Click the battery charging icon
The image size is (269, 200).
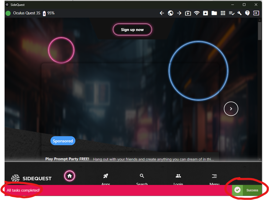pyautogui.click(x=44, y=13)
